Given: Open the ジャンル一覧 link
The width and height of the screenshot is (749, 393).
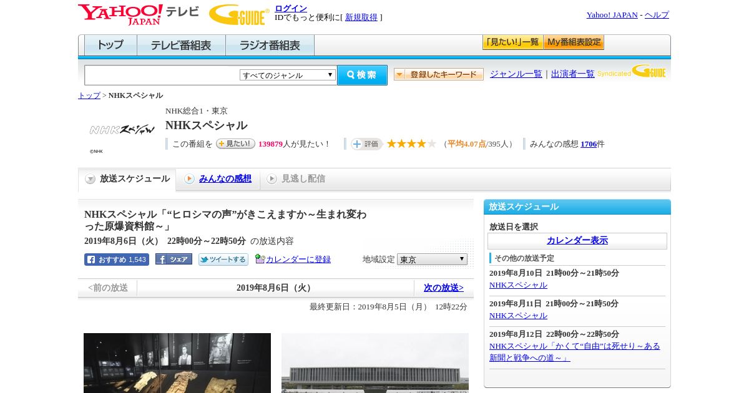Looking at the screenshot, I should point(516,74).
